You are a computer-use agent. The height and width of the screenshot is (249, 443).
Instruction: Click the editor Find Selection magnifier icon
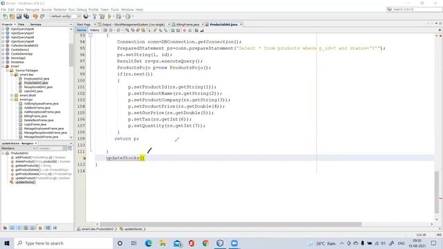point(127,30)
